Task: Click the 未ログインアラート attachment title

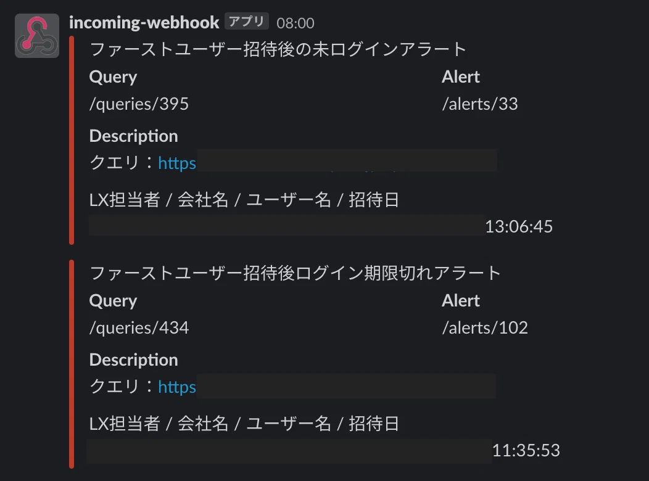Action: [x=278, y=49]
